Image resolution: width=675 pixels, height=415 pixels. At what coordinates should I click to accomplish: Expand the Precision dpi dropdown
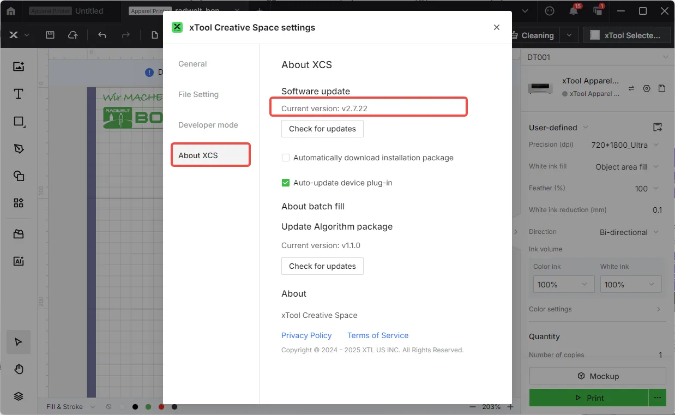(x=625, y=145)
